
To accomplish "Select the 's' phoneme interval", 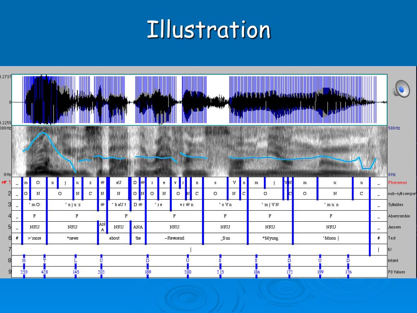I will tap(215, 183).
